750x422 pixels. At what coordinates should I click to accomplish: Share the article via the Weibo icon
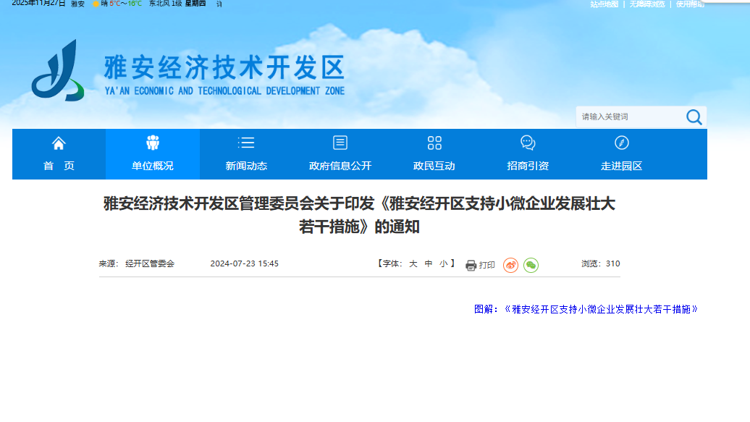[x=511, y=265]
